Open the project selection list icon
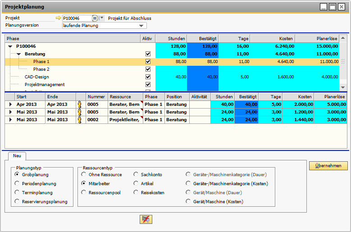The height and width of the screenshot is (232, 351). click(95, 18)
